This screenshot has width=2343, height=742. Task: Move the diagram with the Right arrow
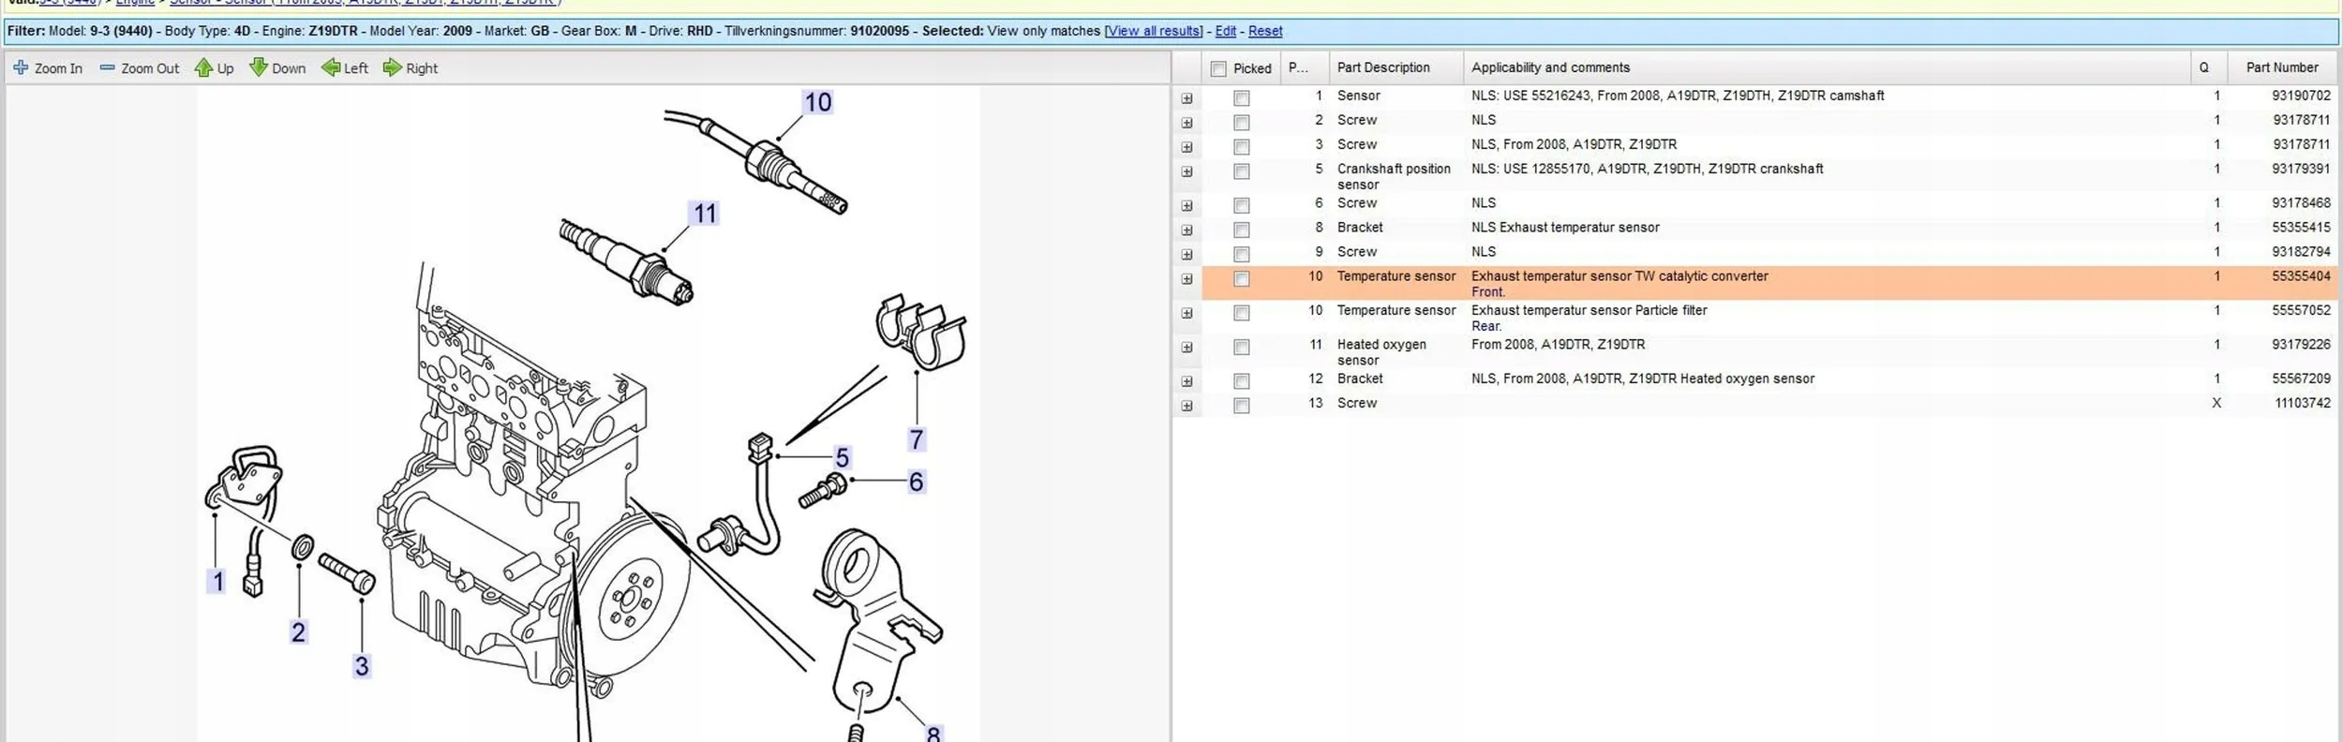click(x=393, y=67)
